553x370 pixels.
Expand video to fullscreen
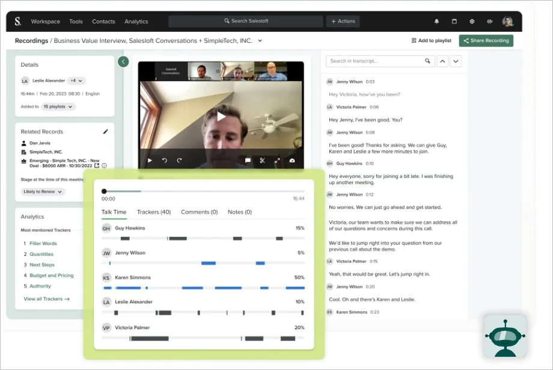point(277,161)
